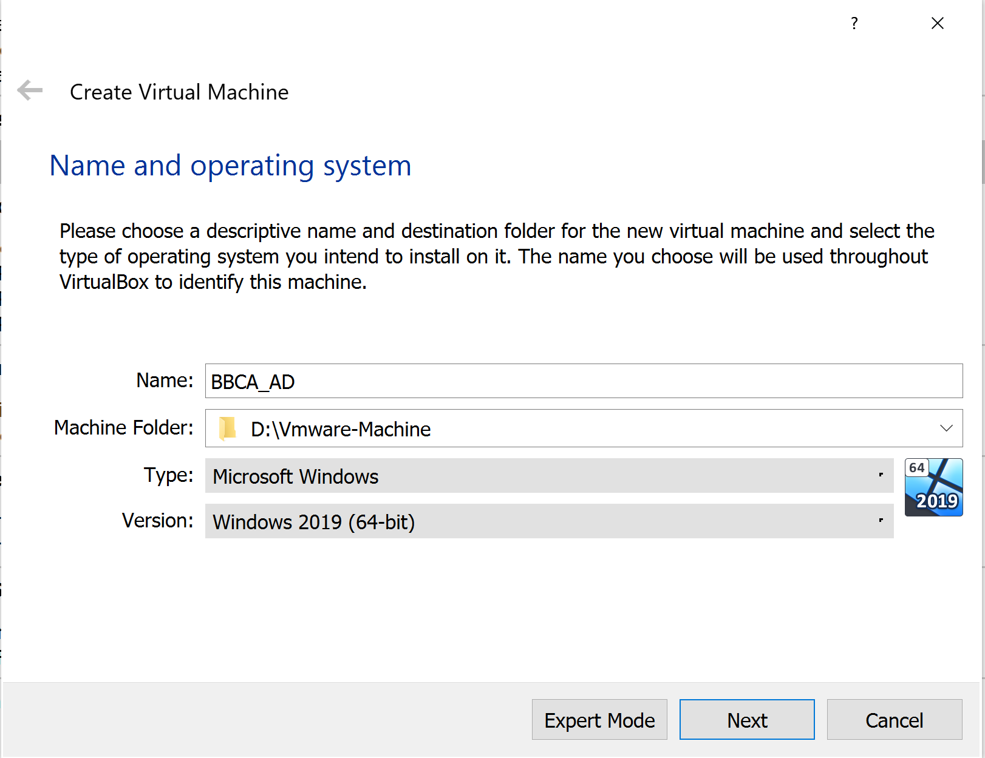
Task: Click the Name and operating system heading
Action: (230, 166)
